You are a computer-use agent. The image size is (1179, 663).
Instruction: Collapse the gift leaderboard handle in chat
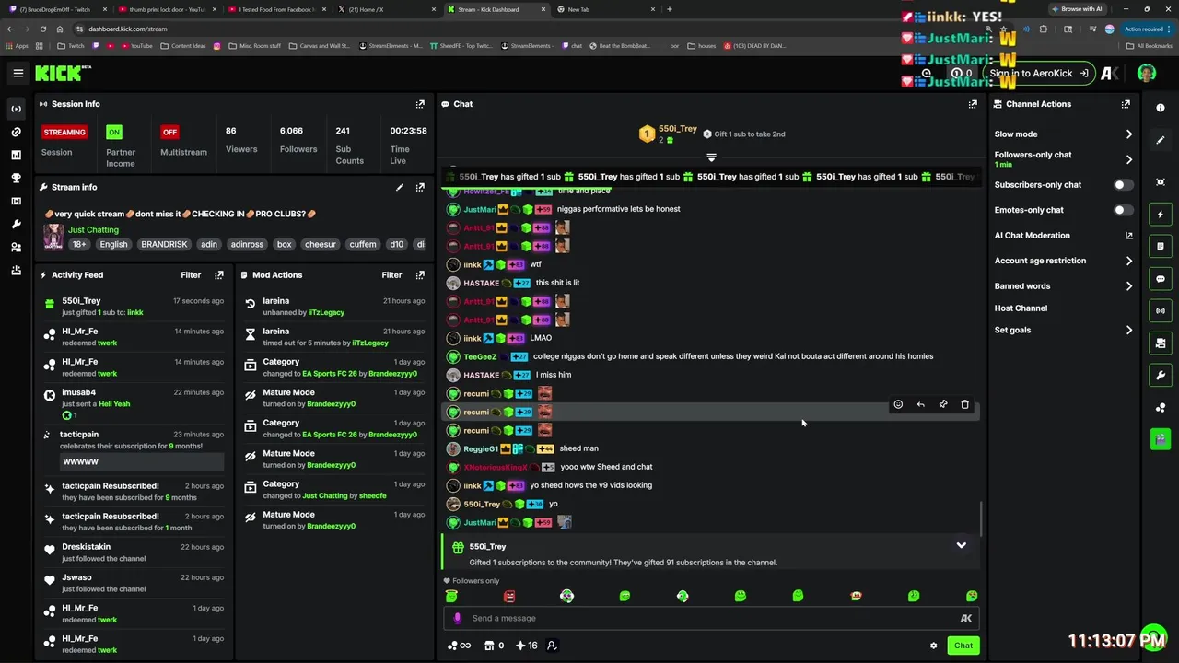[x=711, y=157]
